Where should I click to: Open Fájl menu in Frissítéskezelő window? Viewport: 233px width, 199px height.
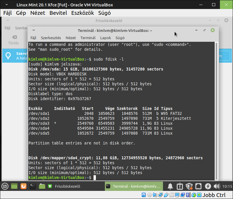coord(8,28)
